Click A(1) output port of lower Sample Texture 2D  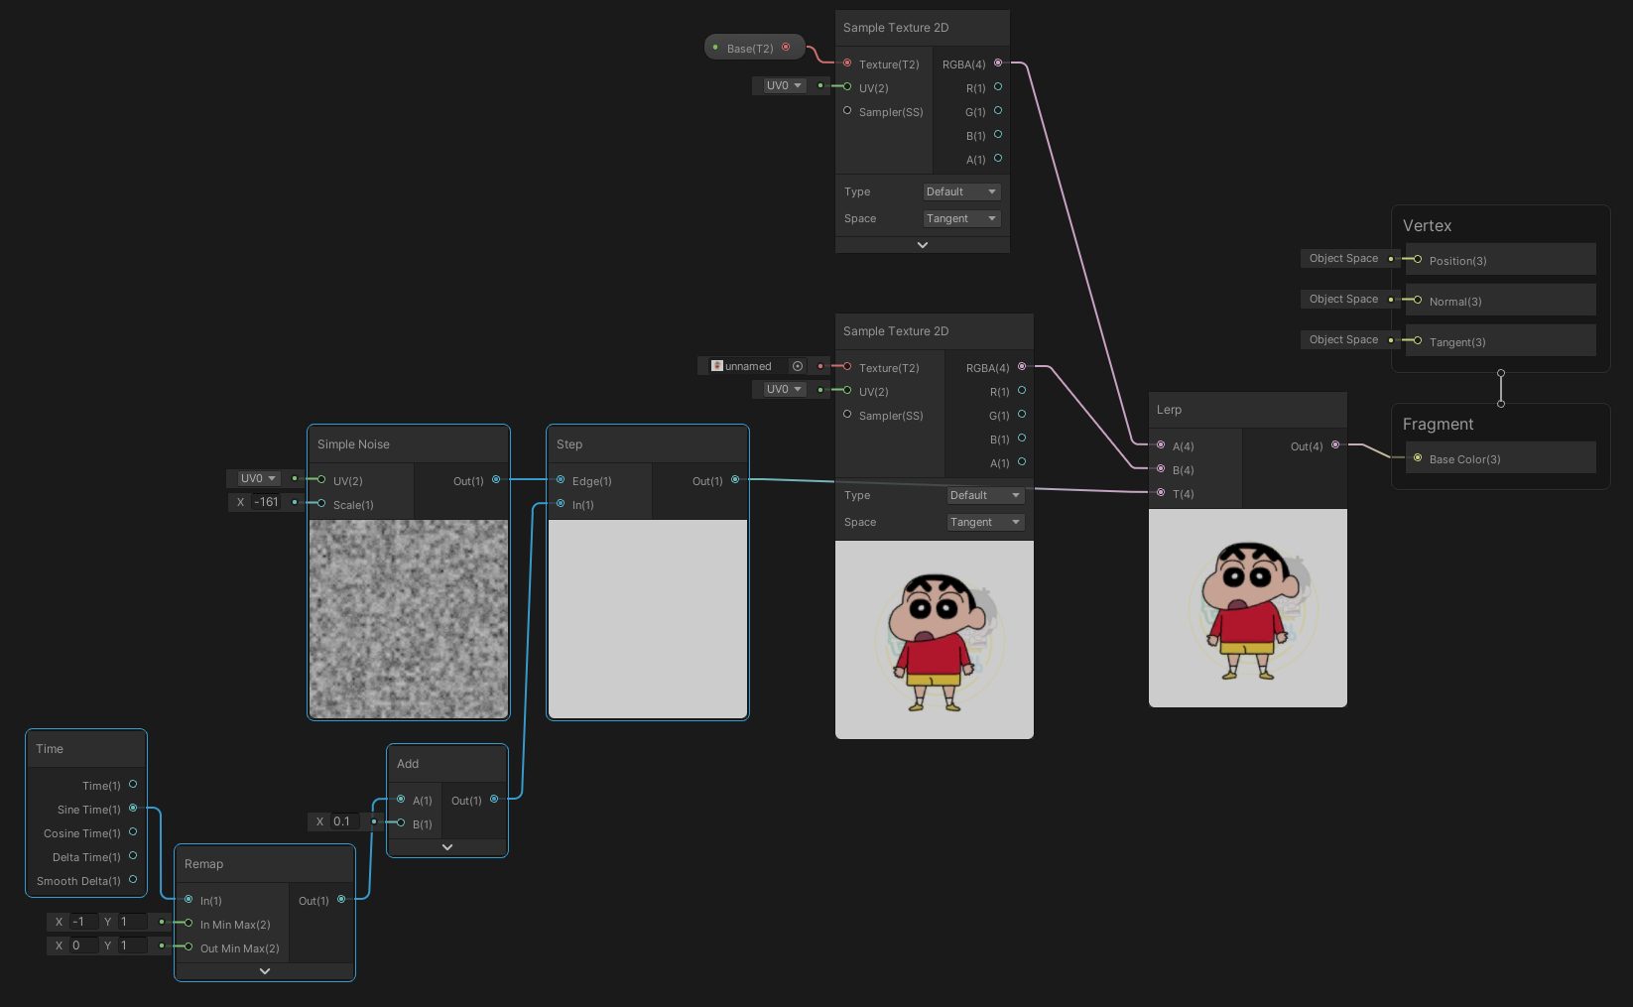(1022, 462)
